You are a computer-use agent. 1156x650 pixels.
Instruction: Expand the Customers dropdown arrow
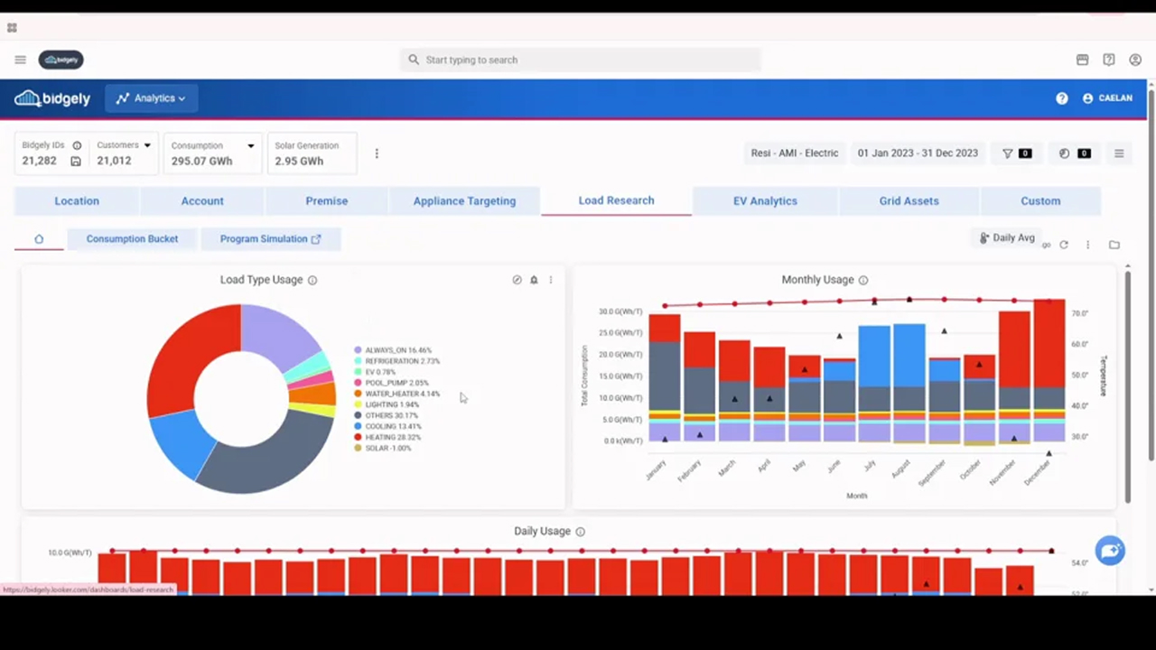(147, 145)
